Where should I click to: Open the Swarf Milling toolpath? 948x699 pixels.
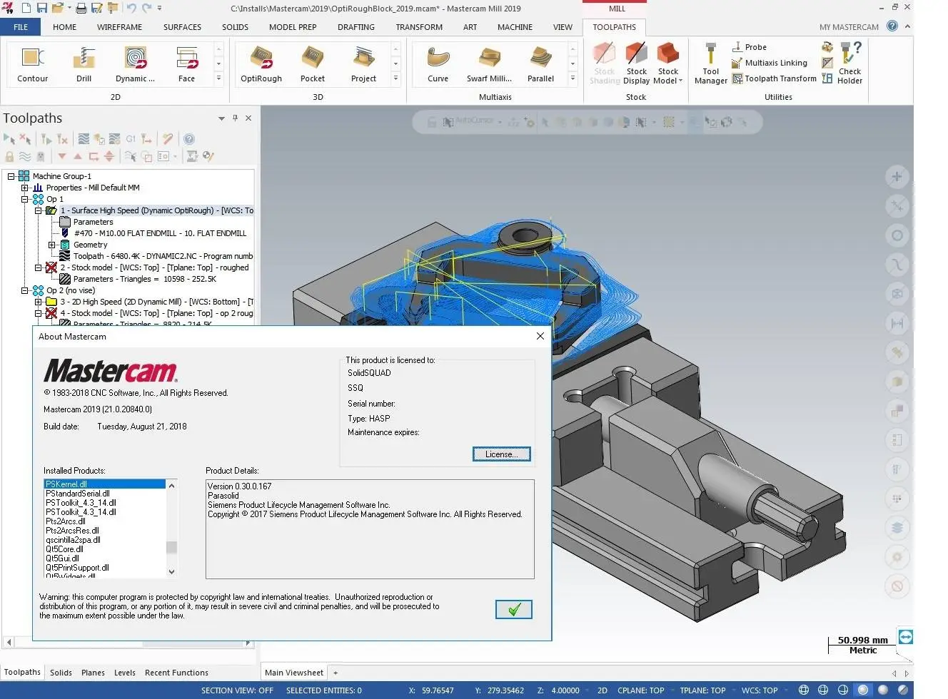tap(490, 64)
